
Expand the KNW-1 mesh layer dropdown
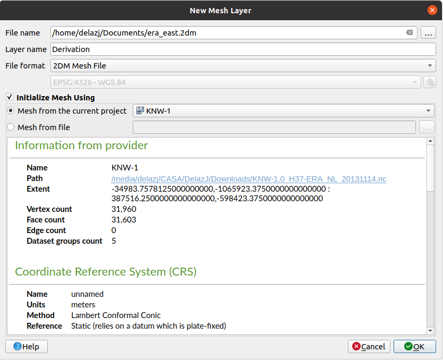pos(283,111)
